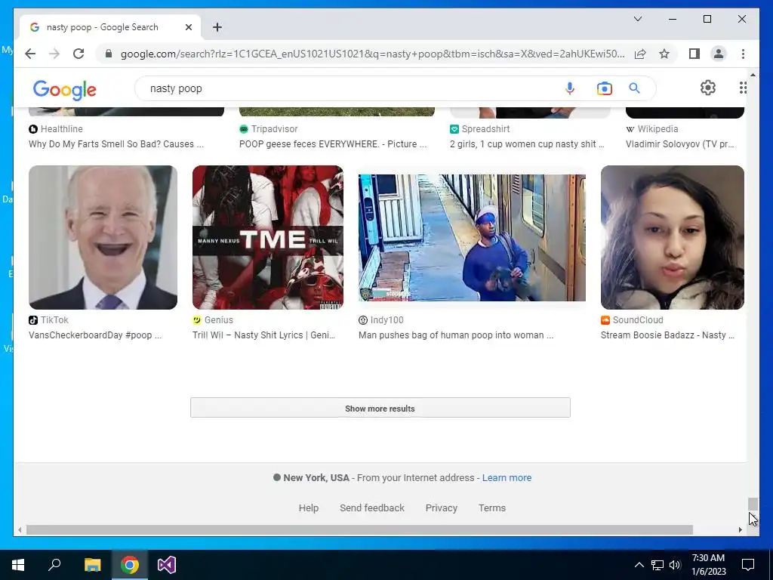Open the notification center icon
This screenshot has width=773, height=580.
(x=748, y=565)
